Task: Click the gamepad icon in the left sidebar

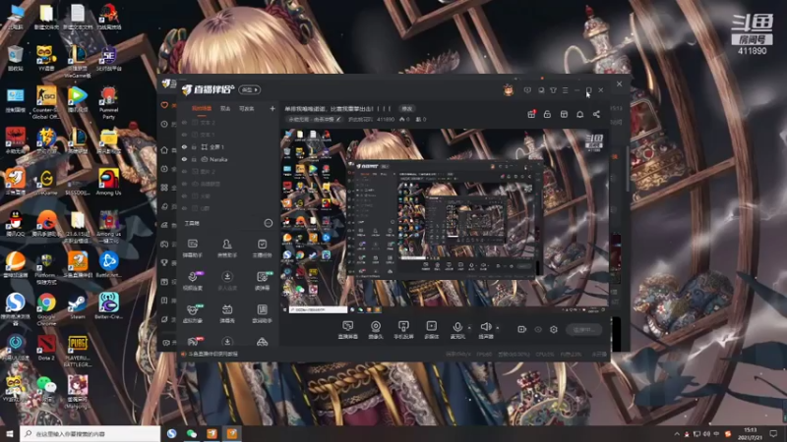Action: pyautogui.click(x=164, y=244)
